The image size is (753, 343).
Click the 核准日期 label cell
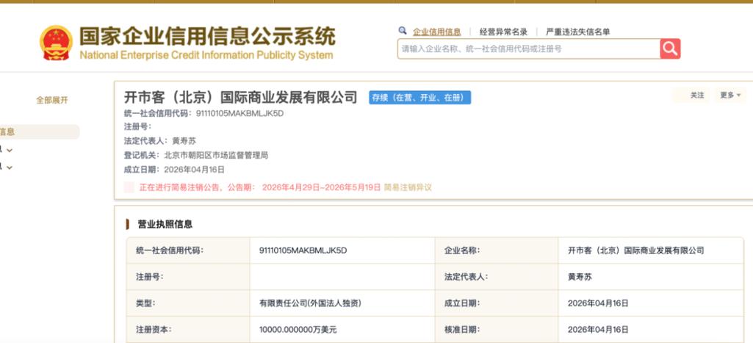pyautogui.click(x=497, y=330)
